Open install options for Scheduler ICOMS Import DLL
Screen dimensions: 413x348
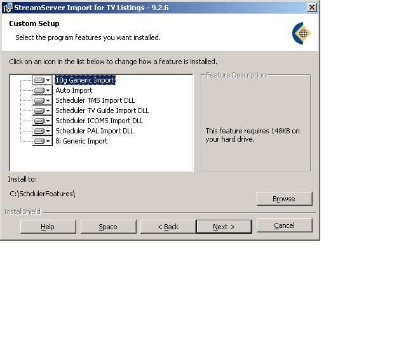click(x=43, y=121)
